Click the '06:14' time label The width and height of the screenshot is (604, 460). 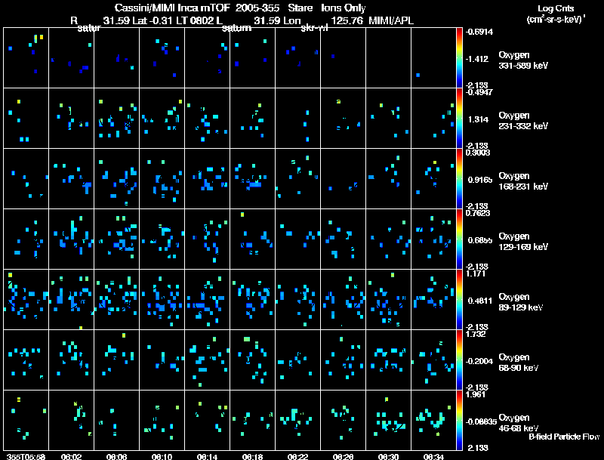tap(207, 456)
